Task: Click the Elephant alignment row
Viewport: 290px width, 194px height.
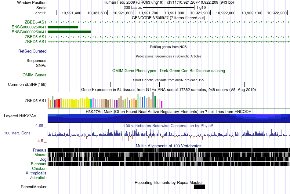Action: coord(169,164)
